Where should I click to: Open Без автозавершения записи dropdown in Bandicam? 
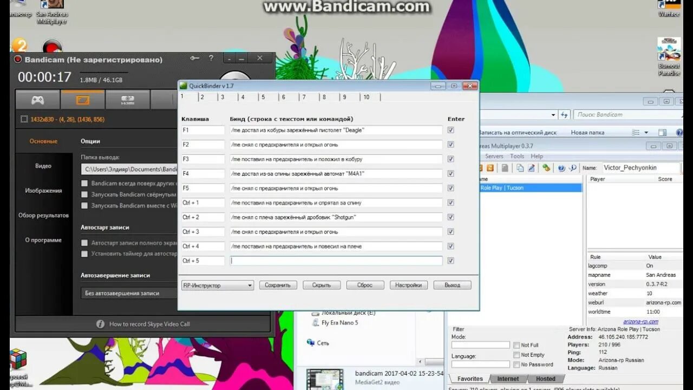(130, 293)
